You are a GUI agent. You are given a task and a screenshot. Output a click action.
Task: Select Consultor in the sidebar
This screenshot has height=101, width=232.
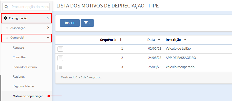(20, 57)
